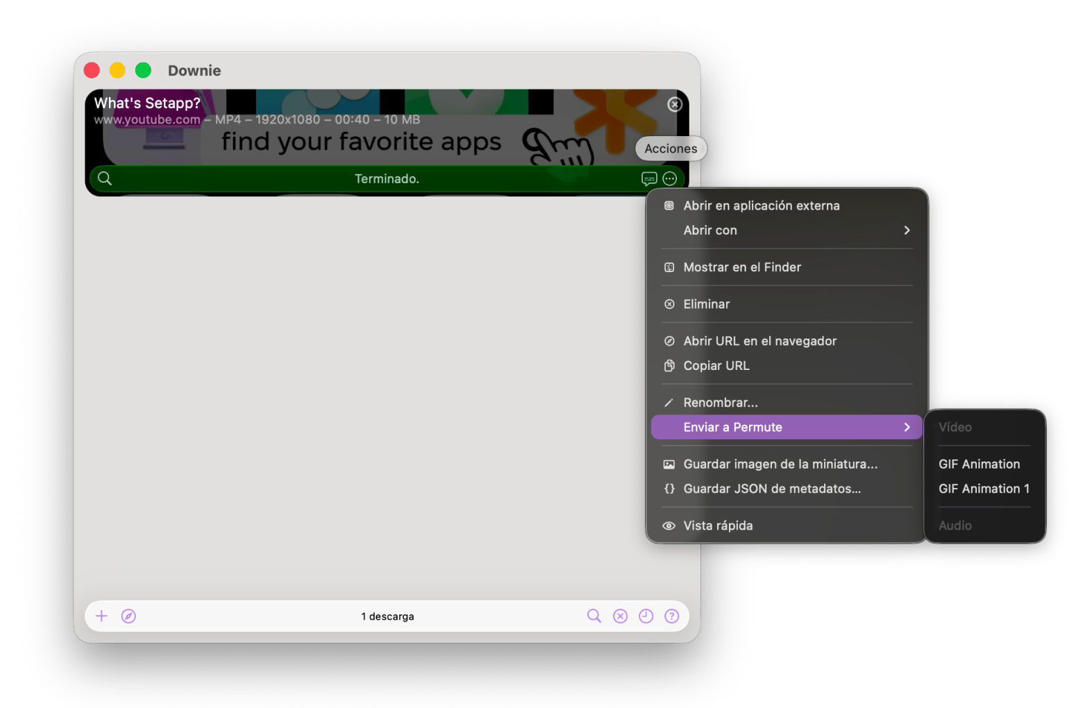The width and height of the screenshot is (1083, 708).
Task: Remove download with the thumbnail X icon
Action: (675, 104)
